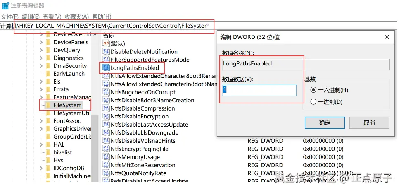This screenshot has height=190, width=399.
Task: Select the NtfsMemoryUsage value name
Action: click(x=135, y=157)
